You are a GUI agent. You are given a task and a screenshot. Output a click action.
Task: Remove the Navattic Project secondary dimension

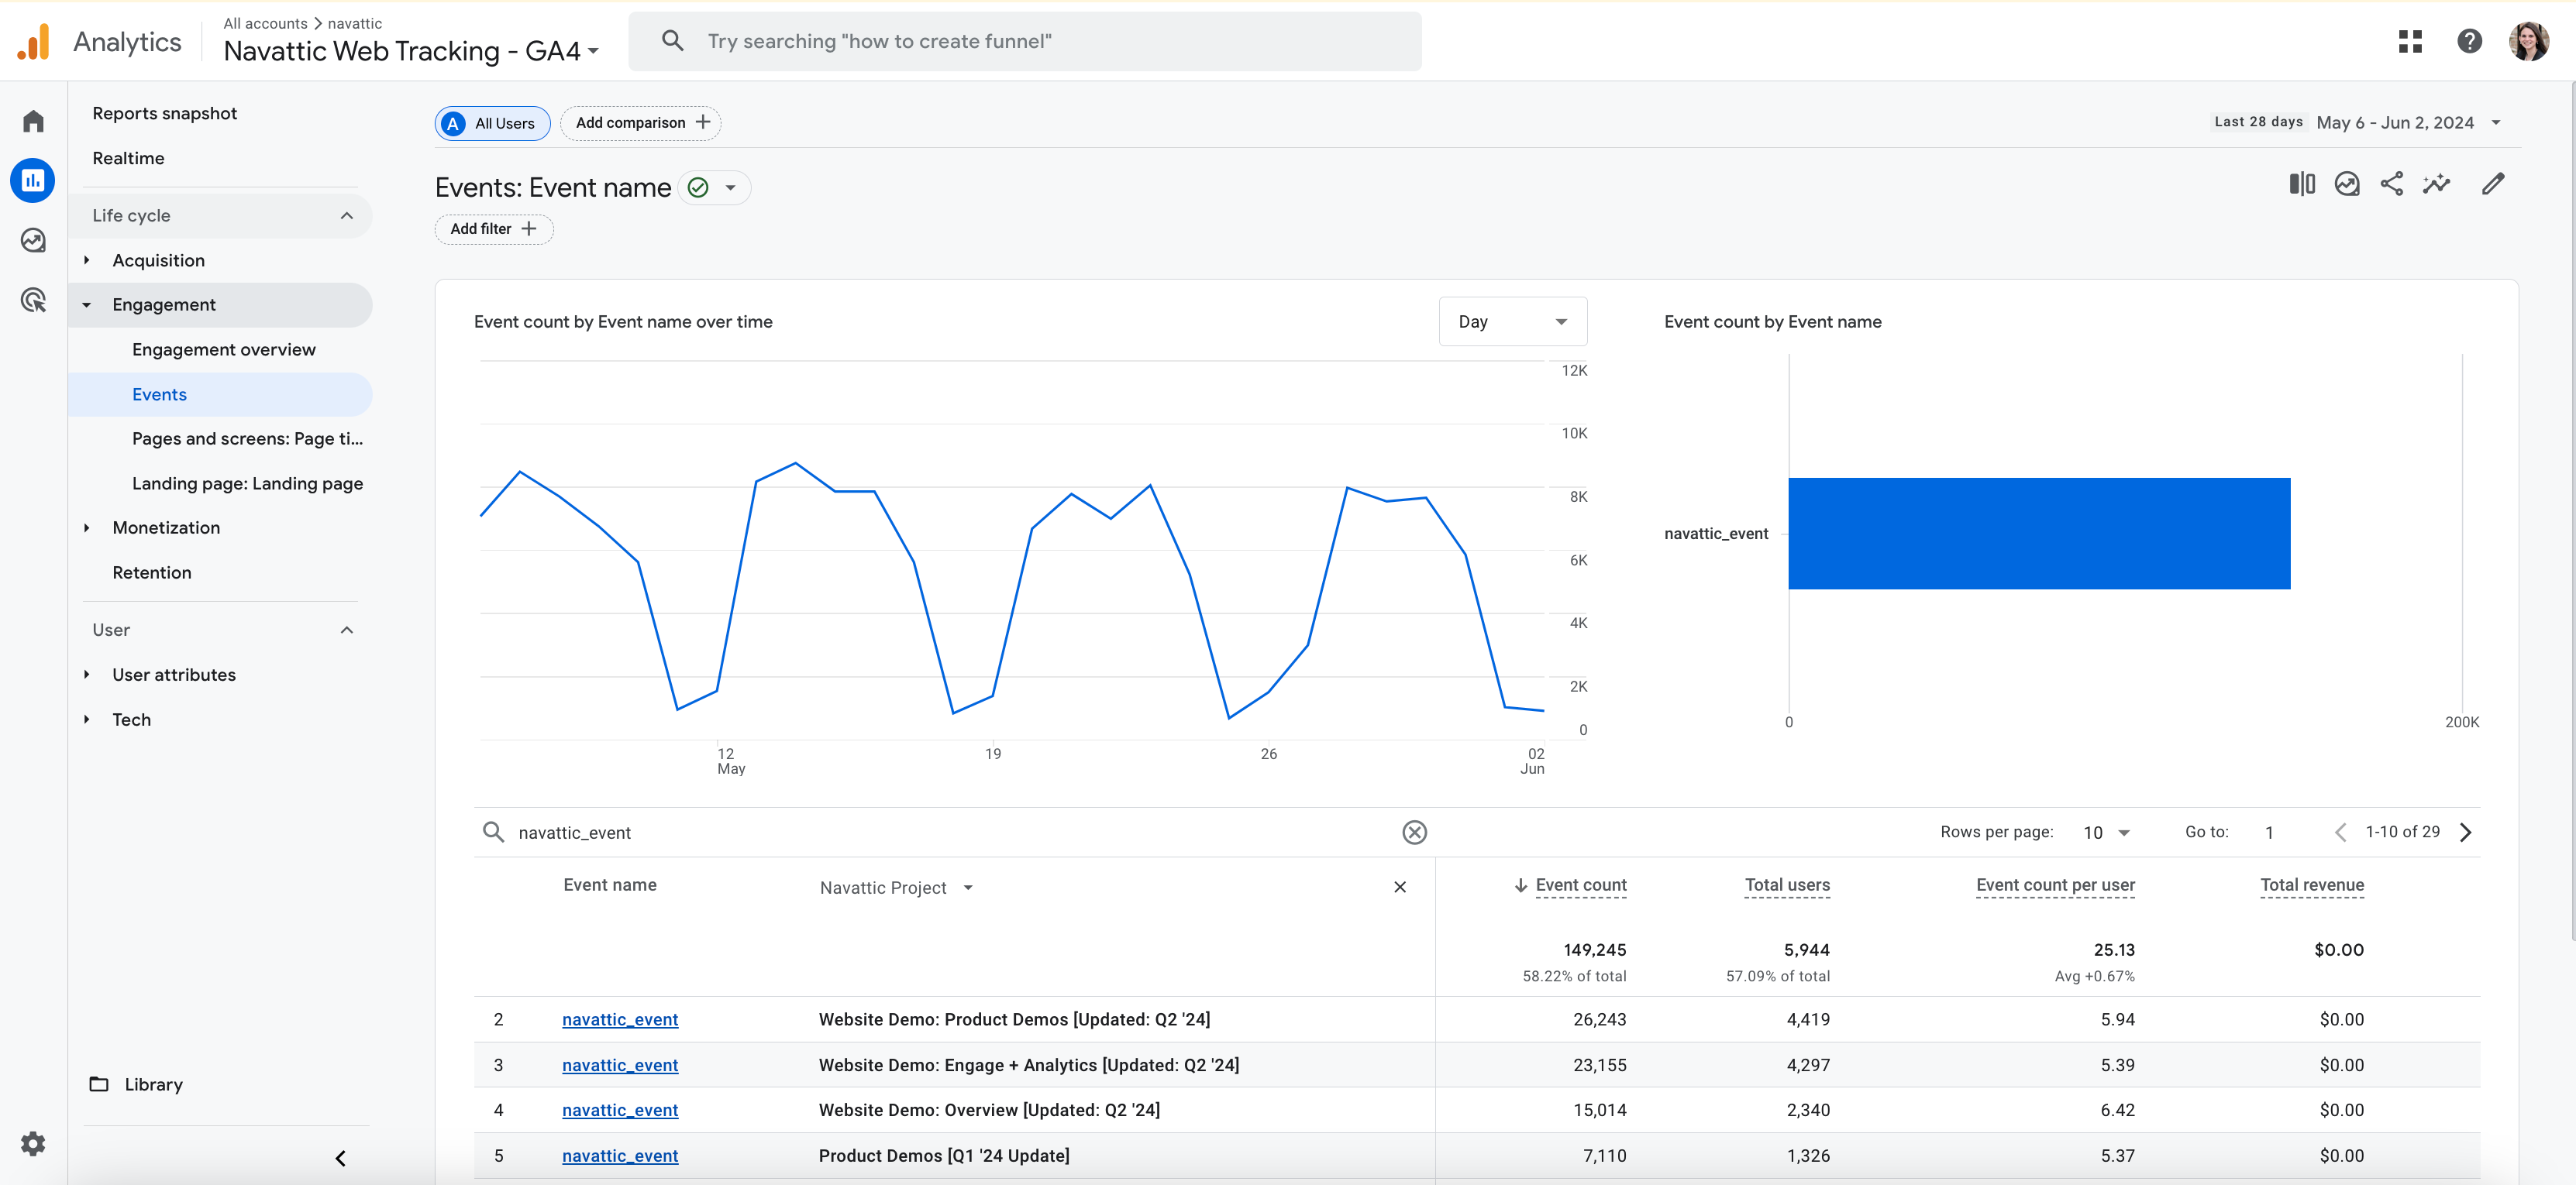[1400, 888]
